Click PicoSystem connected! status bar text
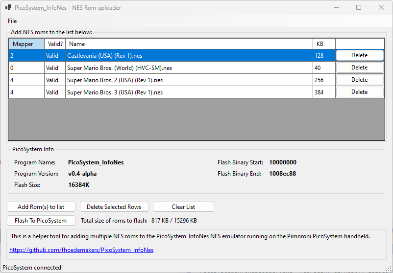This screenshot has width=393, height=273. click(32, 268)
